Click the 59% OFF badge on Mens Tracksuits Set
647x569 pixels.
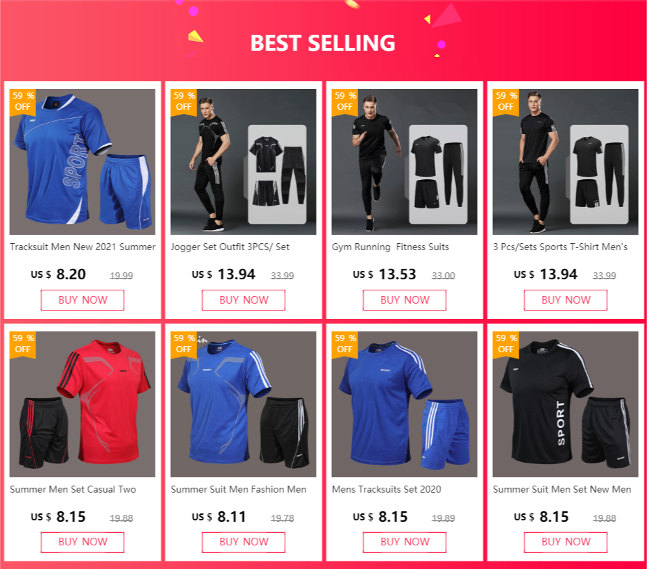click(344, 345)
